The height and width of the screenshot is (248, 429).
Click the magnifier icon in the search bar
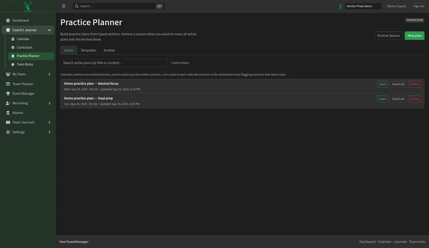[77, 6]
